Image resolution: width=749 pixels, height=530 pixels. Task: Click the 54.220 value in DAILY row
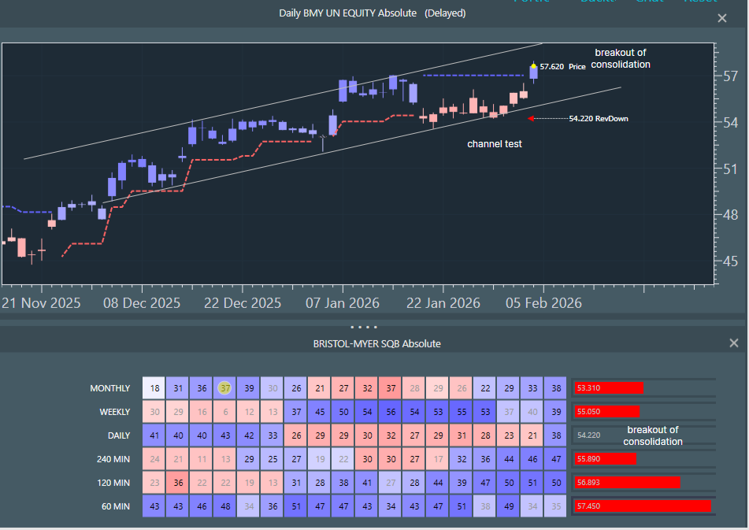tap(589, 435)
